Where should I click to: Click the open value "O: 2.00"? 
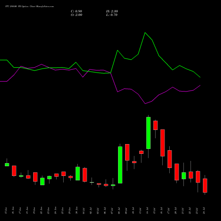pos(76,15)
